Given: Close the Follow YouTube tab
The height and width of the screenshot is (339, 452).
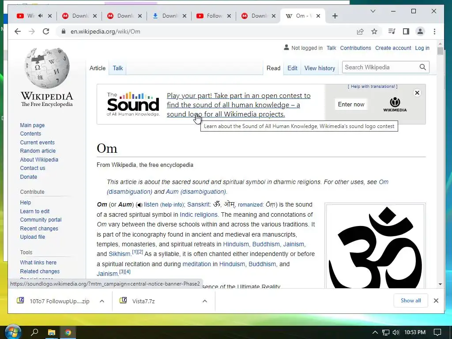Looking at the screenshot, I should click(x=229, y=16).
